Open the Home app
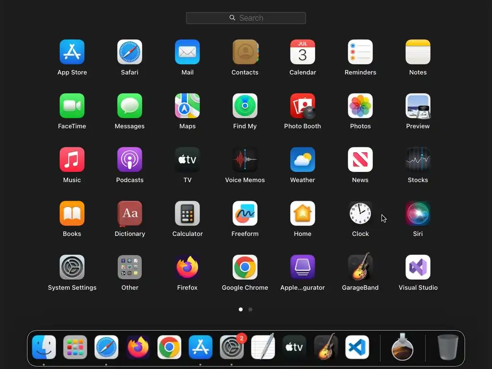This screenshot has height=369, width=492. (x=303, y=213)
